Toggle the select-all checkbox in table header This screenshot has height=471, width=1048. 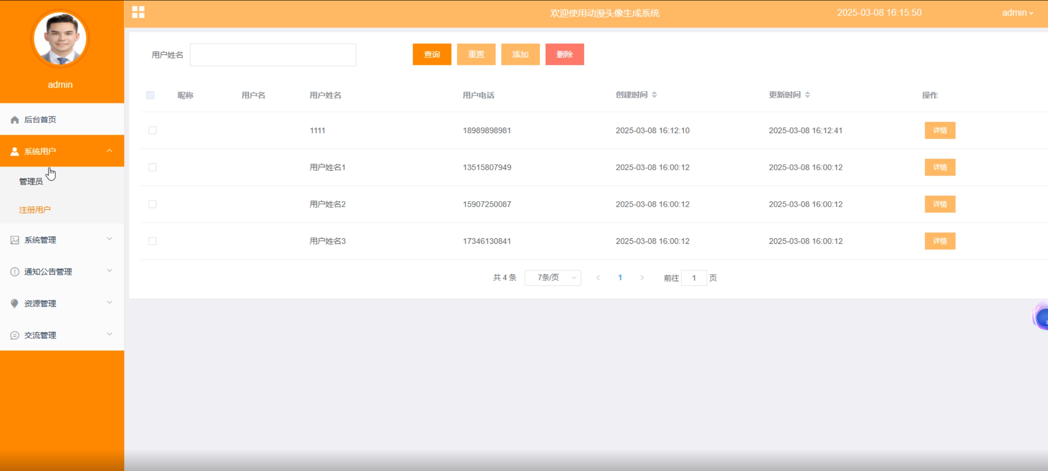150,95
